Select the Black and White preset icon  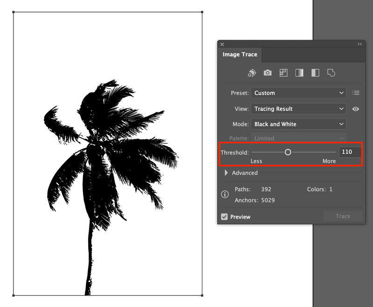(315, 73)
